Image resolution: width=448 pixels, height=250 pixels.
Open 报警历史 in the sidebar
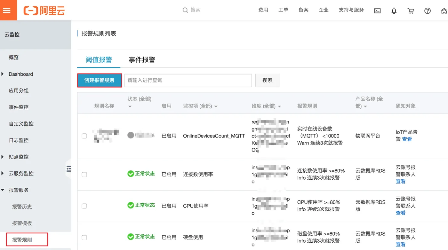point(22,207)
